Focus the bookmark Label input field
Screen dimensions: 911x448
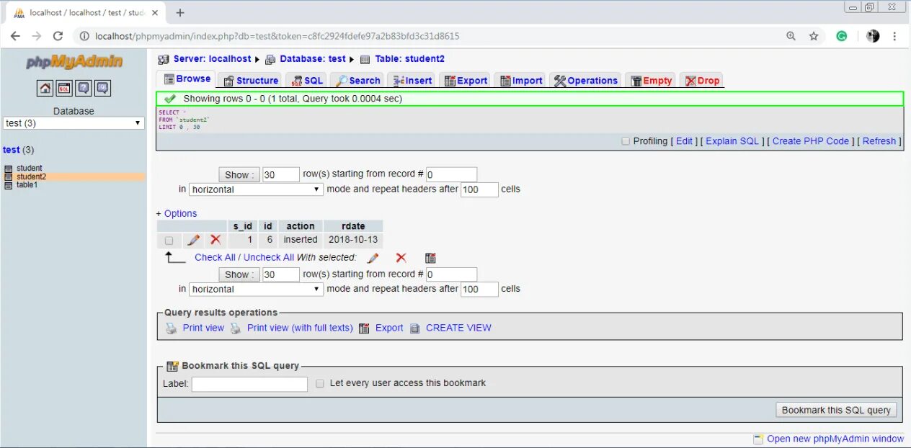[x=249, y=385]
